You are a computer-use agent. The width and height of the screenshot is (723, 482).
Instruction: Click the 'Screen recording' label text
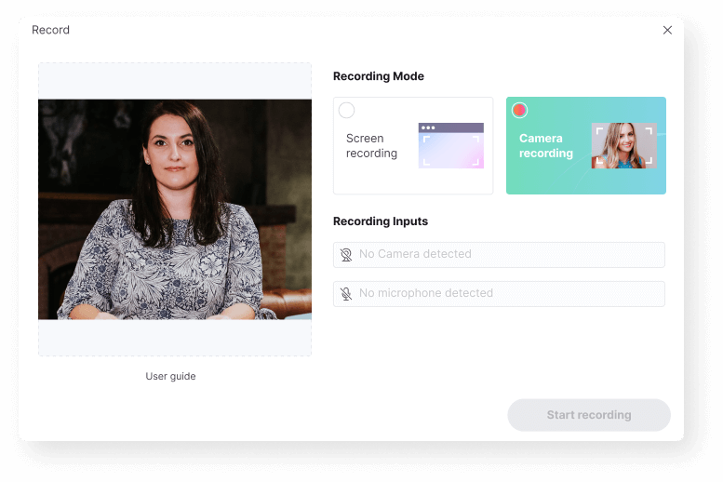click(x=371, y=146)
